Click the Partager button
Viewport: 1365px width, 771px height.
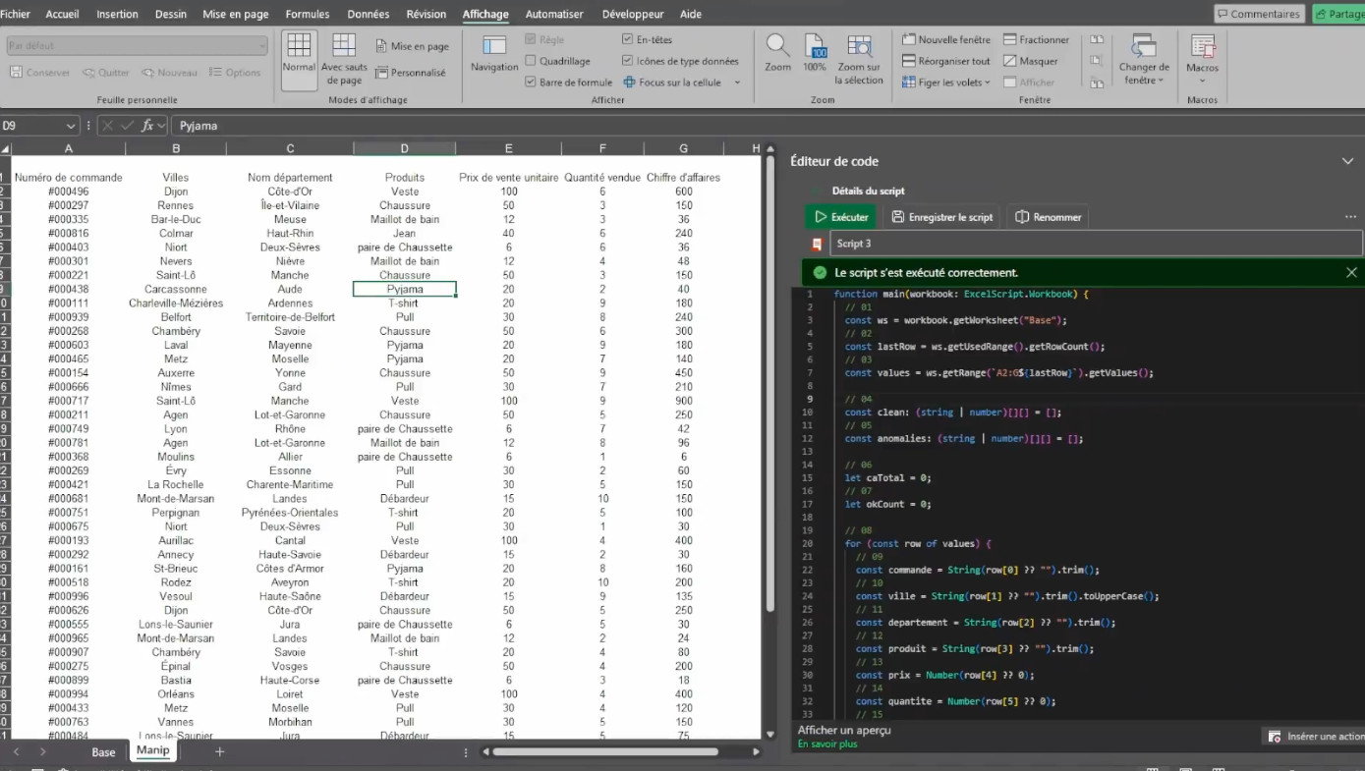(1339, 14)
